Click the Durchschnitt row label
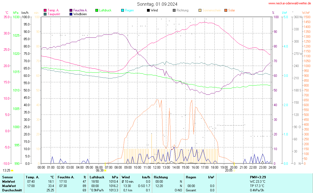The height and width of the screenshot is (193, 313). (x=11, y=190)
